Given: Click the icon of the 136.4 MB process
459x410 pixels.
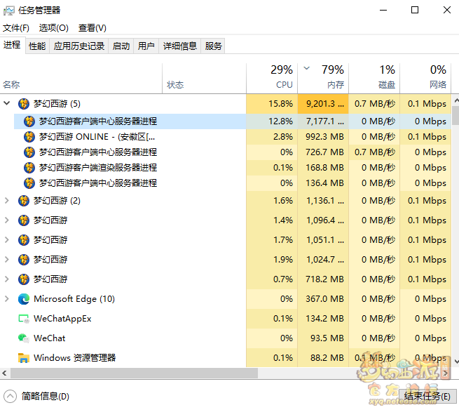Looking at the screenshot, I should coord(29,183).
